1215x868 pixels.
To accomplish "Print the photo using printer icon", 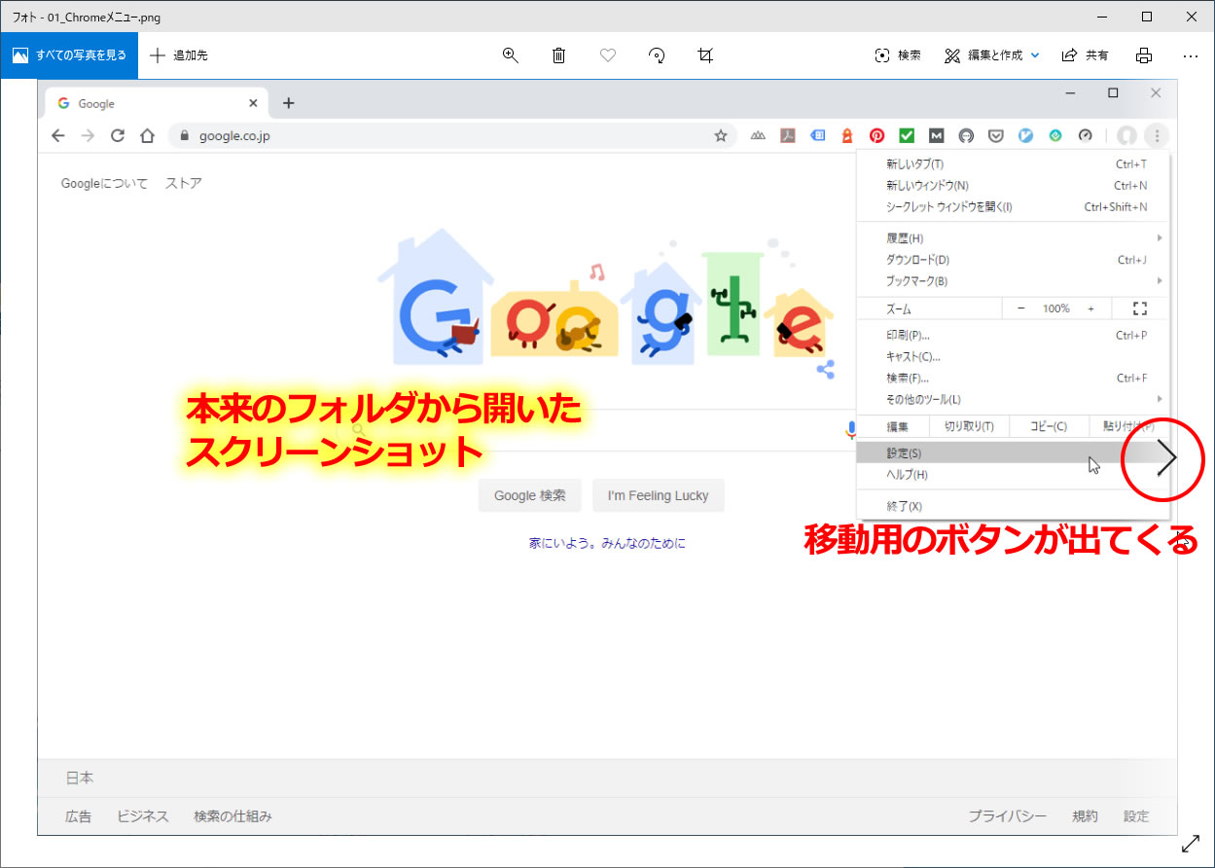I will point(1144,55).
